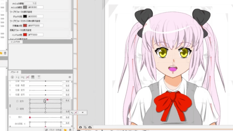Screen dimensions: 233x131
Task: Open the グリッドの色 black color swatch
Action: (25, 16)
